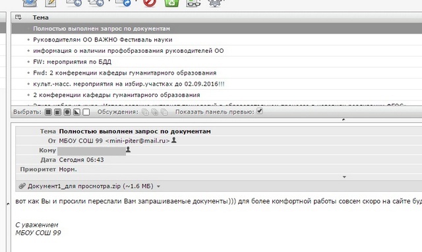The height and width of the screenshot is (252, 422).
Task: Click preview pane splitter handle arrow
Action: tap(344, 119)
